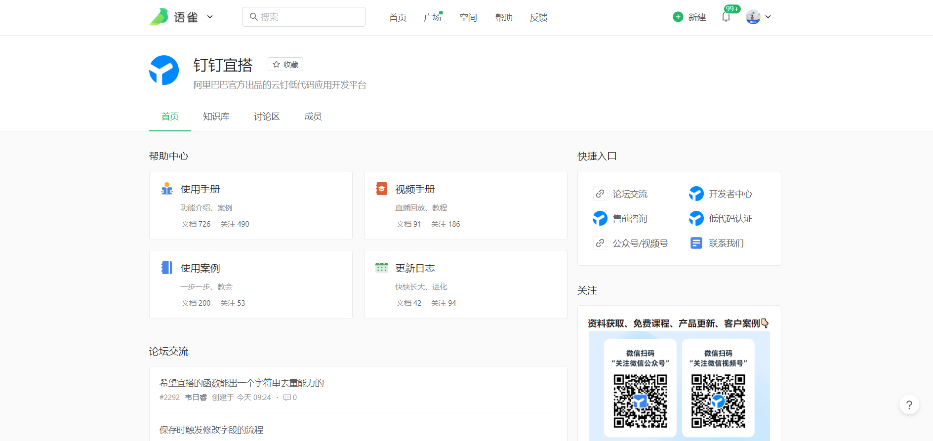Click the 开发者中心 blue logo icon
Viewport: 933px width, 441px height.
[696, 194]
